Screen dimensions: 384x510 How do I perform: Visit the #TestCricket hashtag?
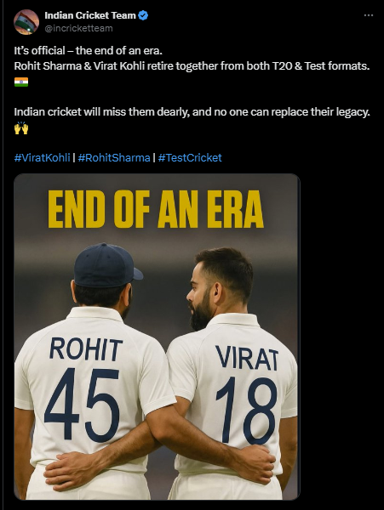[190, 158]
